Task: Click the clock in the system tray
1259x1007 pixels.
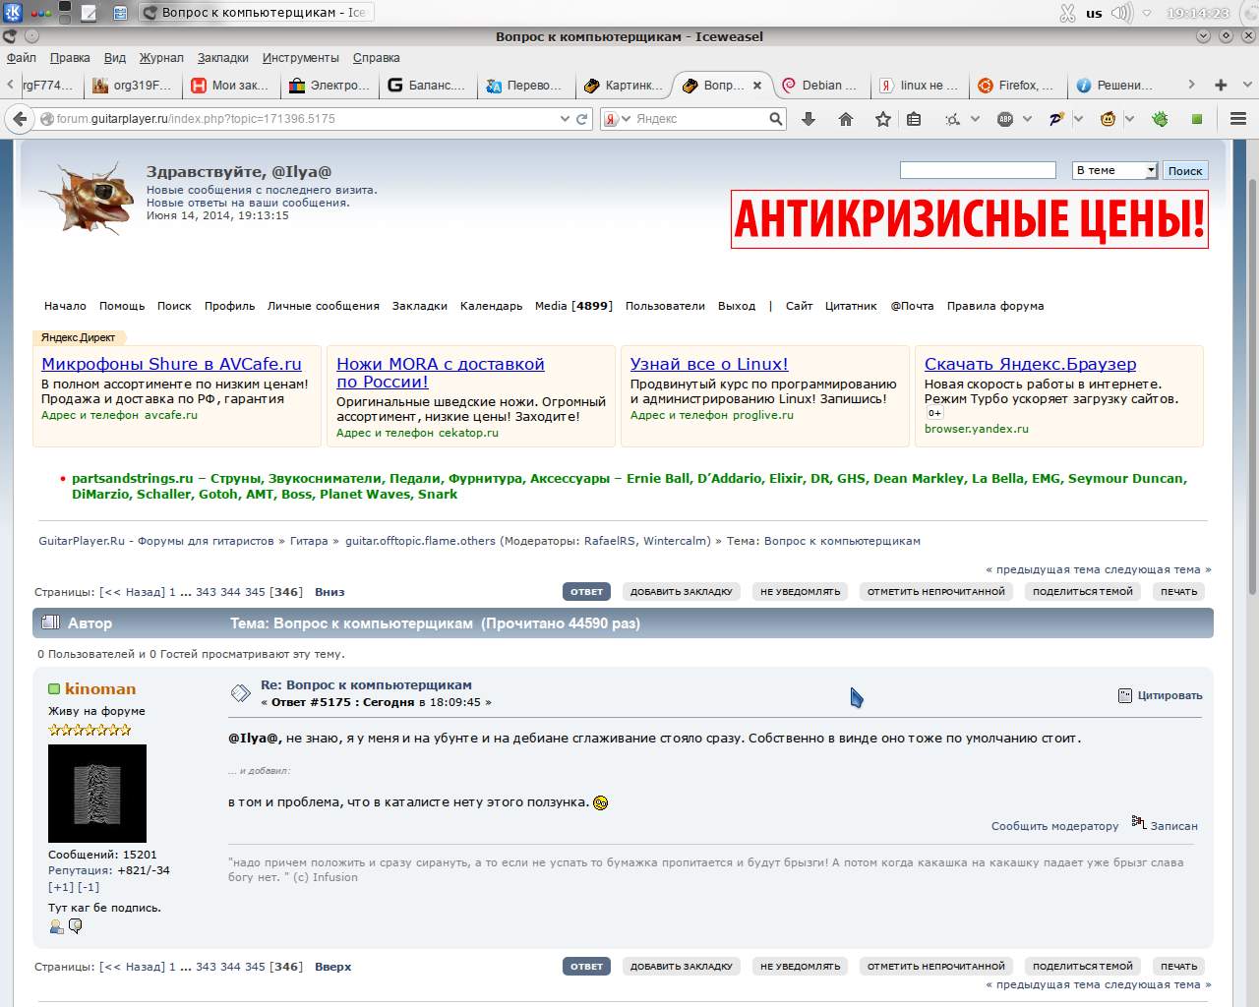Action: [x=1198, y=13]
